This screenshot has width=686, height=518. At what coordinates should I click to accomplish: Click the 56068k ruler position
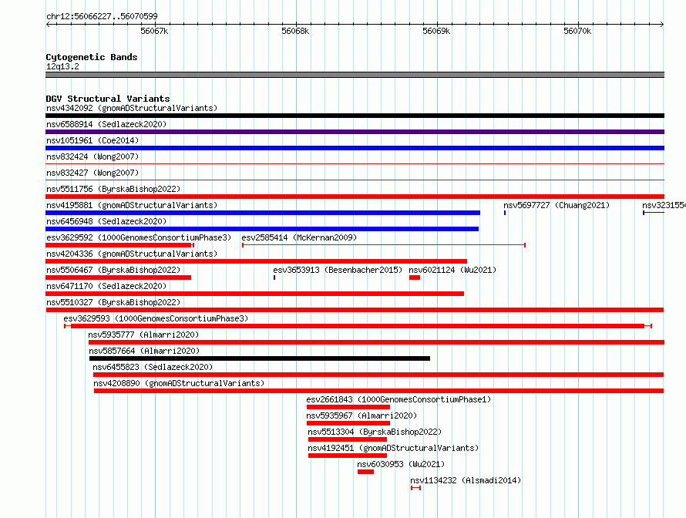click(295, 31)
